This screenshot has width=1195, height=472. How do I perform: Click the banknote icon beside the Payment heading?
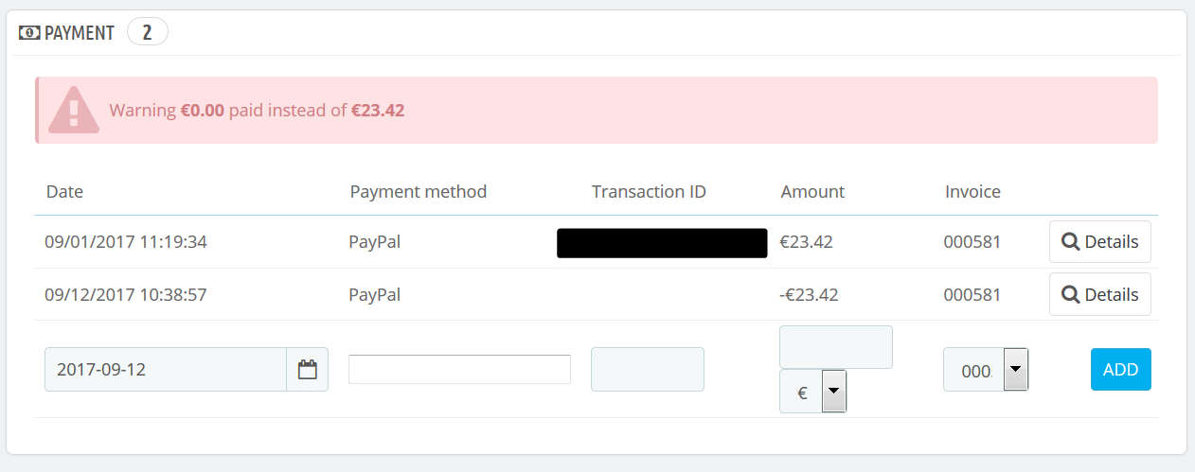29,33
